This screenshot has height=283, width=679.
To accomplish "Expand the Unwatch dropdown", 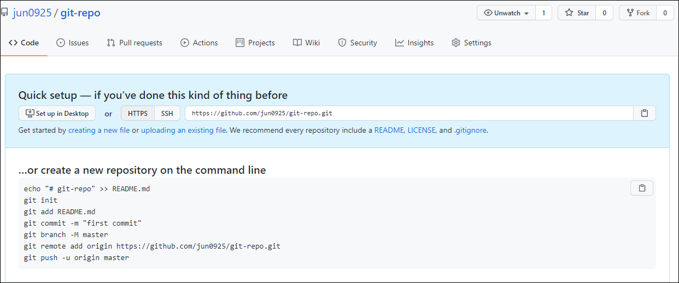I will pyautogui.click(x=506, y=13).
